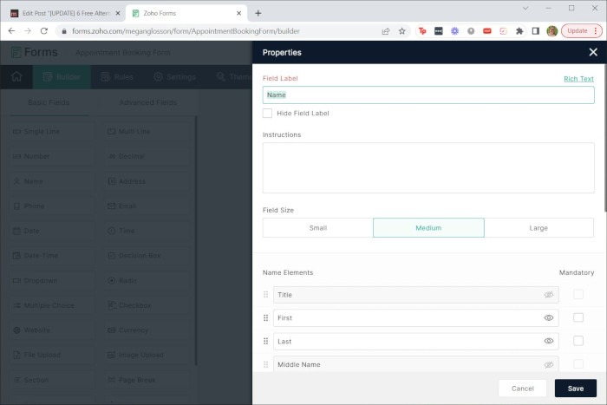Click the Properties panel scrollbar
The image size is (607, 405).
point(604,137)
